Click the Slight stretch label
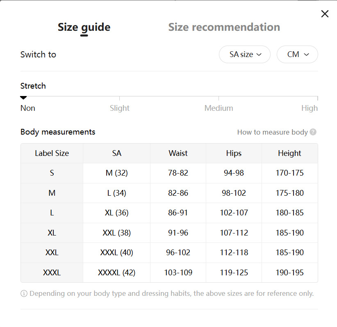The width and height of the screenshot is (337, 327). 119,108
